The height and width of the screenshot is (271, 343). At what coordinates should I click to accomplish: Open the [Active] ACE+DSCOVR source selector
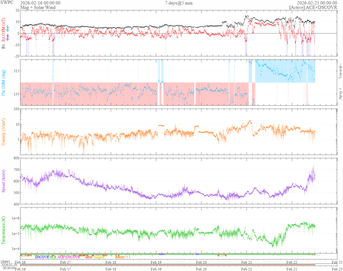(x=313, y=7)
